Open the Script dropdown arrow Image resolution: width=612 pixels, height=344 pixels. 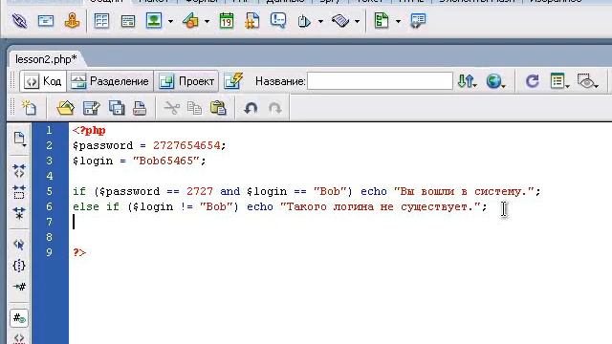pyautogui.click(x=357, y=21)
